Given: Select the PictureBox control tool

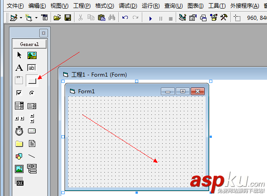Looking at the screenshot, I should pyautogui.click(x=32, y=55).
